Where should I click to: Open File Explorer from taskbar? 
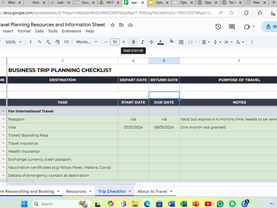(135, 204)
